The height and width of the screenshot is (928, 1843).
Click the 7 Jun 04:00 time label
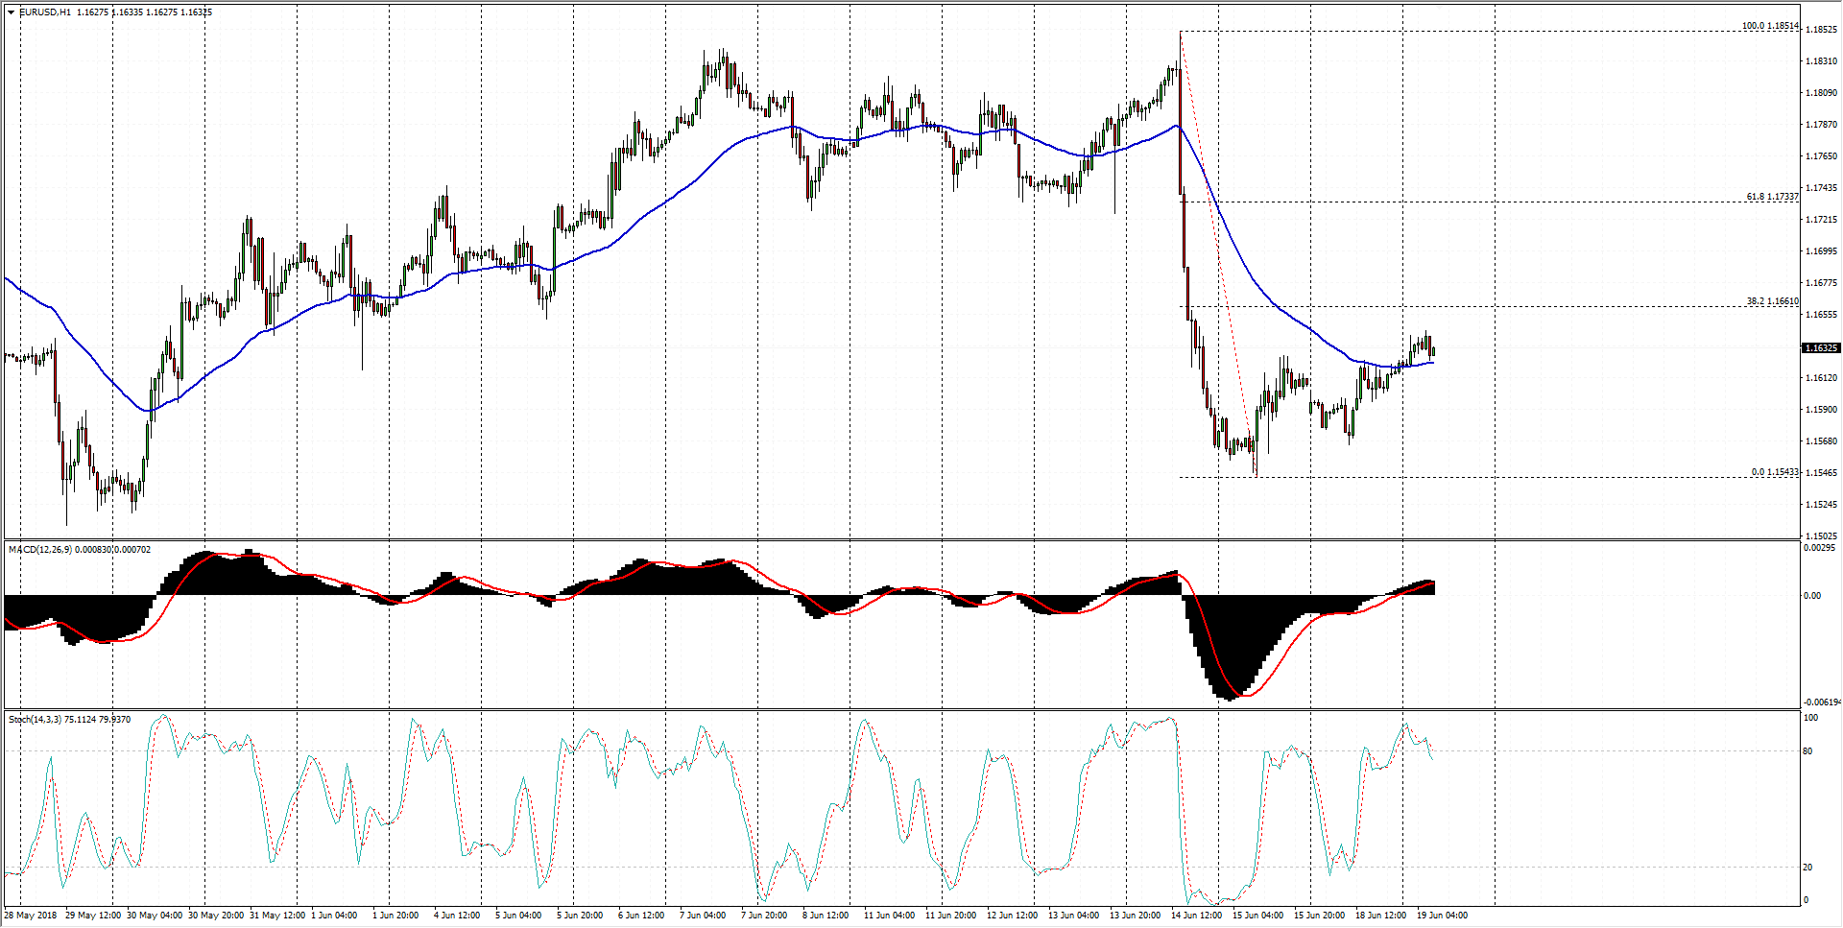coord(703,916)
